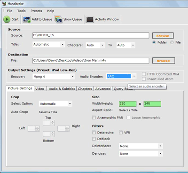Open the video Encoder Mpeg 4 dropdown
188x173 pixels.
coord(54,77)
